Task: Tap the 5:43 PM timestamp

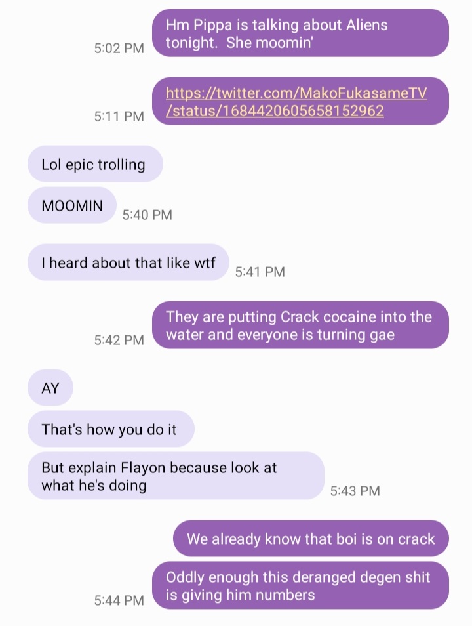Action: pos(355,491)
